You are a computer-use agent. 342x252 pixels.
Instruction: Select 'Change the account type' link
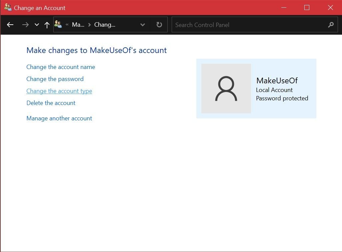(x=59, y=91)
